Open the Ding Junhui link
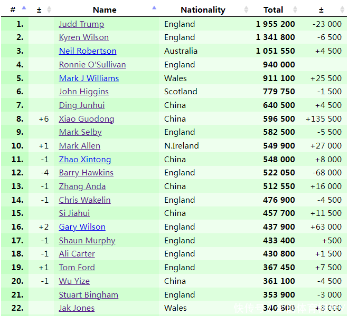349x316 pixels. 82,105
